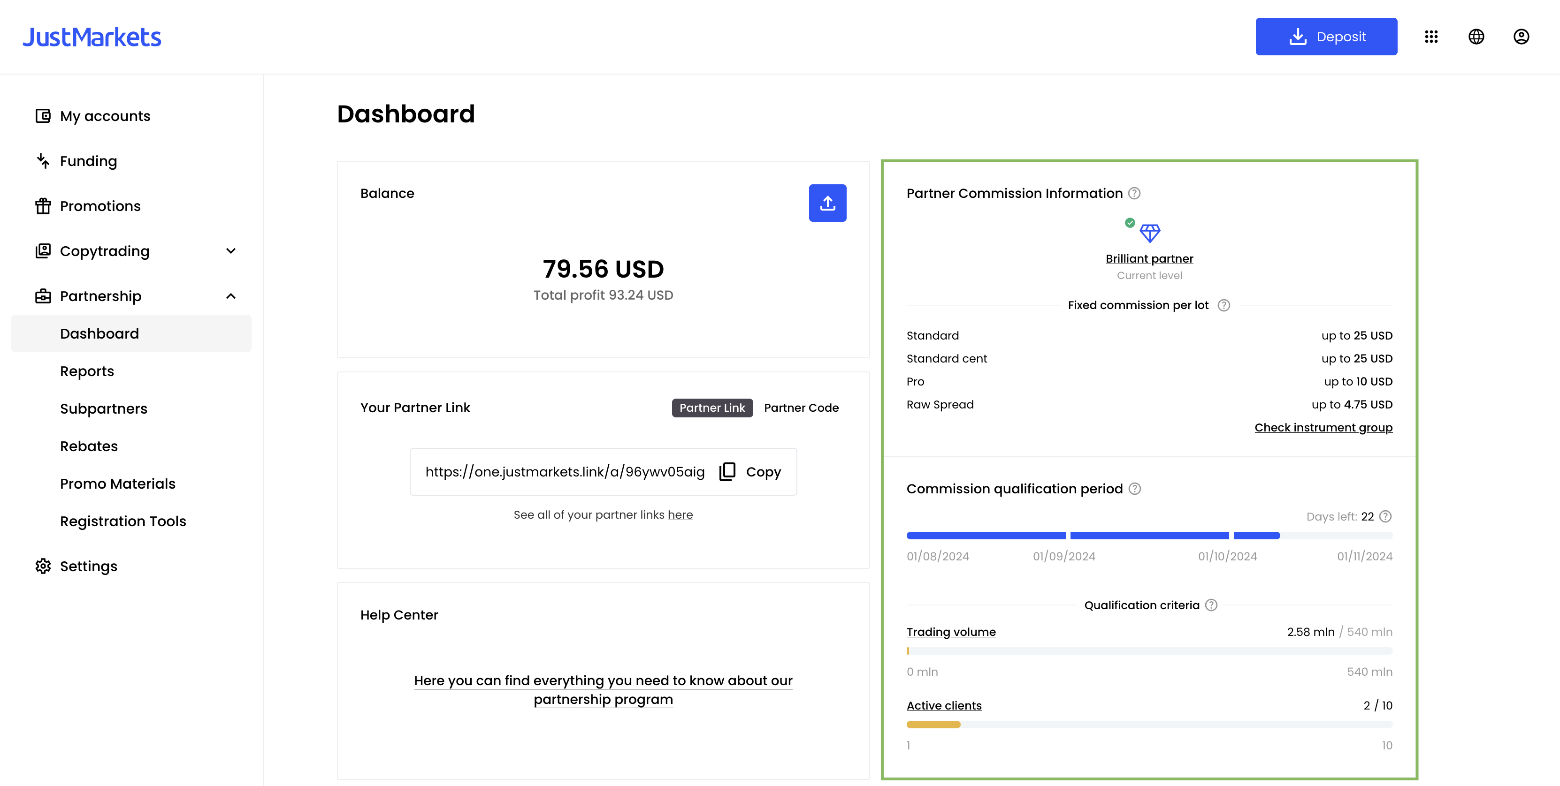Open the apps grid icon in the header
This screenshot has height=786, width=1560.
(x=1432, y=36)
